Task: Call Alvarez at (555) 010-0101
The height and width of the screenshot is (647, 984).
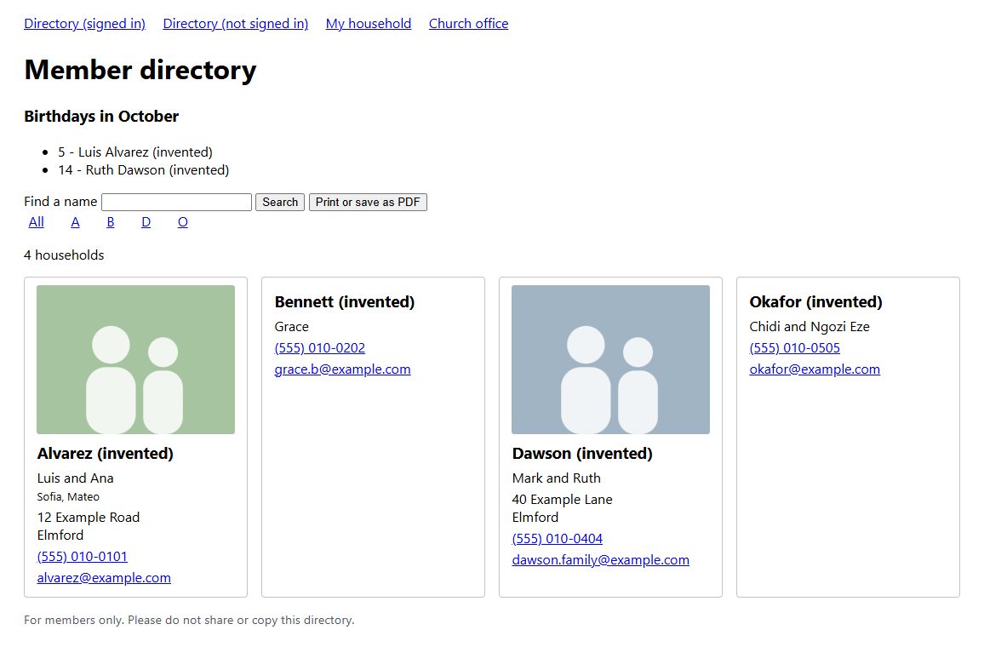Action: pos(83,557)
